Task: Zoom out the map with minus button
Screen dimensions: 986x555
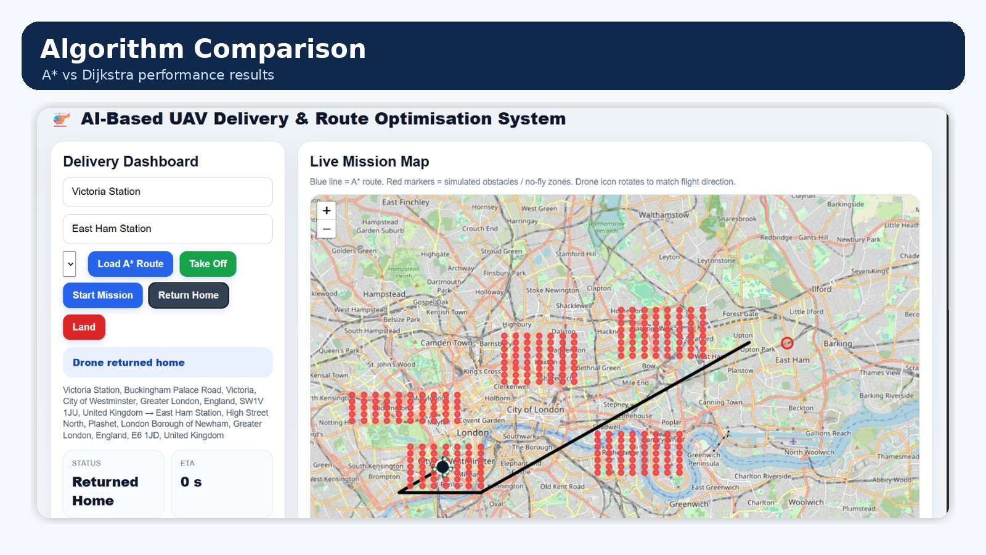Action: [327, 229]
